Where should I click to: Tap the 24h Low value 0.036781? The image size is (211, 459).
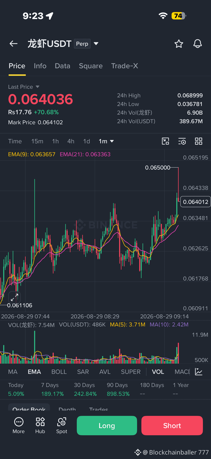pos(190,104)
